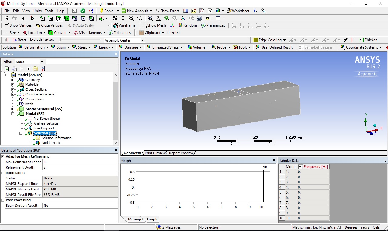Toggle the Frequency [Hz] column checkbox
This screenshot has height=231, width=388.
click(300, 167)
